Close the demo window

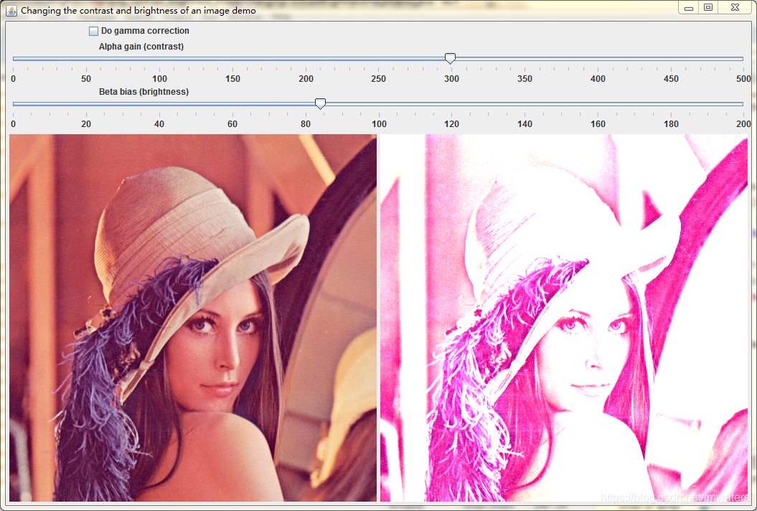point(735,7)
